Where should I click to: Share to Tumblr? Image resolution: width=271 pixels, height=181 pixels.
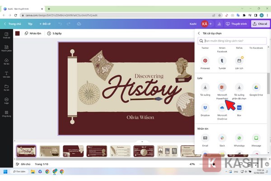click(222, 61)
